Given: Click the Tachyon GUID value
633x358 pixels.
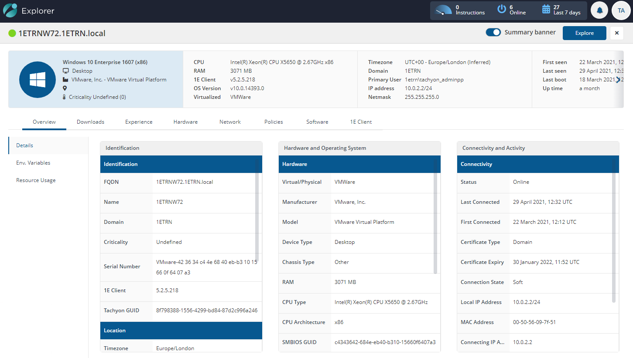Looking at the screenshot, I should [207, 311].
